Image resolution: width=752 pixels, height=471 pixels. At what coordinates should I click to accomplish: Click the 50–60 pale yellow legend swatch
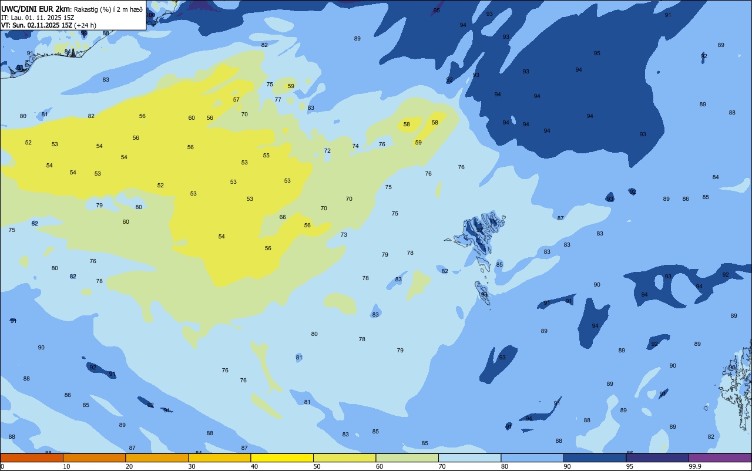344,457
